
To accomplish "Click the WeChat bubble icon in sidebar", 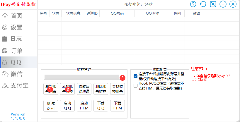I will point(5,74).
